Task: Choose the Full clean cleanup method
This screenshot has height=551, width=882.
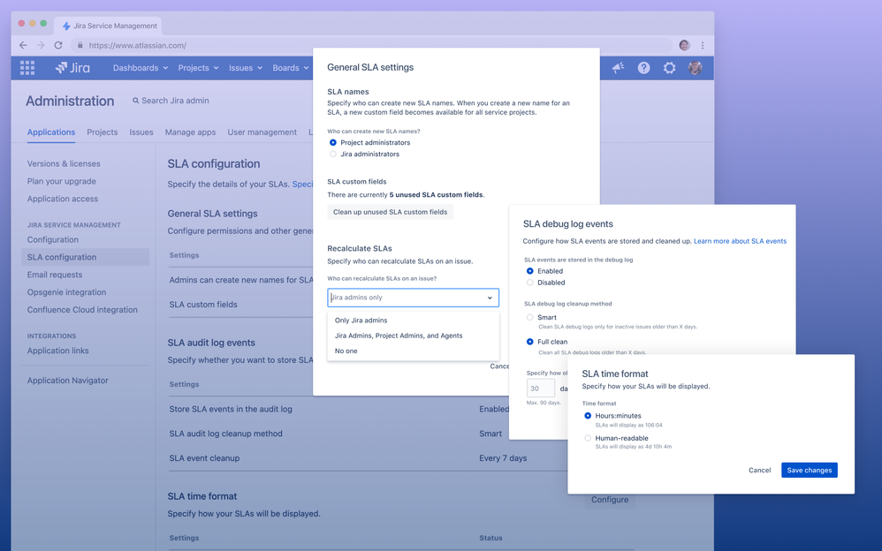Action: [530, 341]
